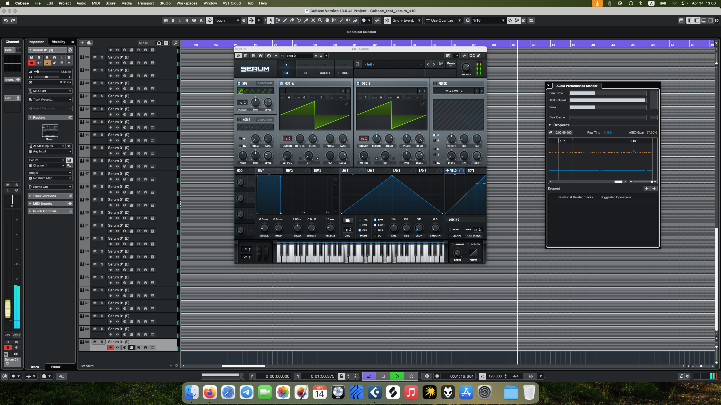Toggle Snap on/off in toolbar

click(387, 20)
